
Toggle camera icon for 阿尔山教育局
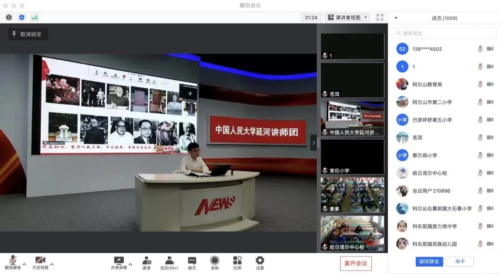point(490,84)
